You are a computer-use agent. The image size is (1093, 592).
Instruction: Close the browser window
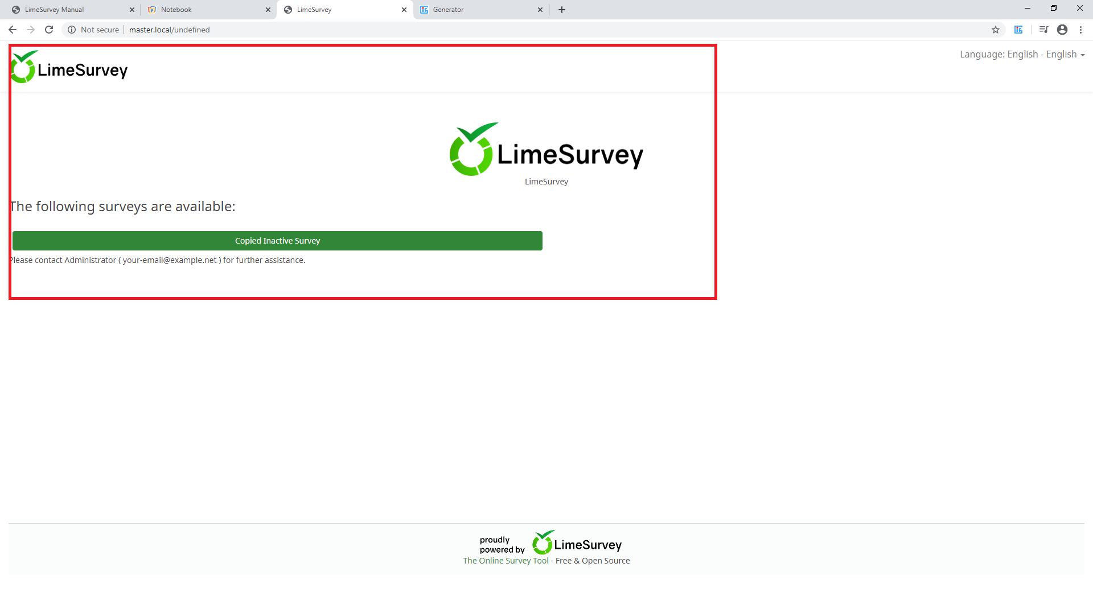click(1080, 8)
